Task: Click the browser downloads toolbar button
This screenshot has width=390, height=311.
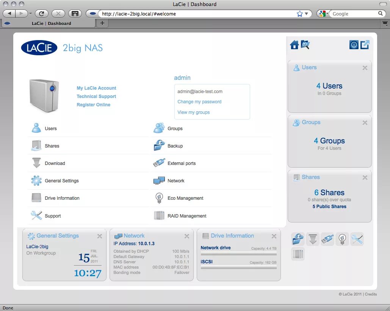Action: click(75, 13)
